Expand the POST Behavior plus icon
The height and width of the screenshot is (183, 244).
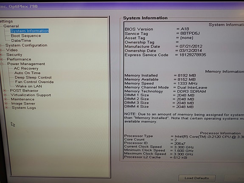pos(5,90)
